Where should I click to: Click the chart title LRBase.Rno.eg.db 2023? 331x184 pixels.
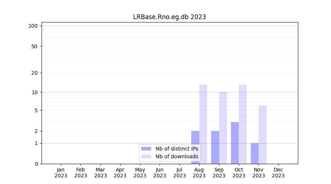click(x=169, y=17)
